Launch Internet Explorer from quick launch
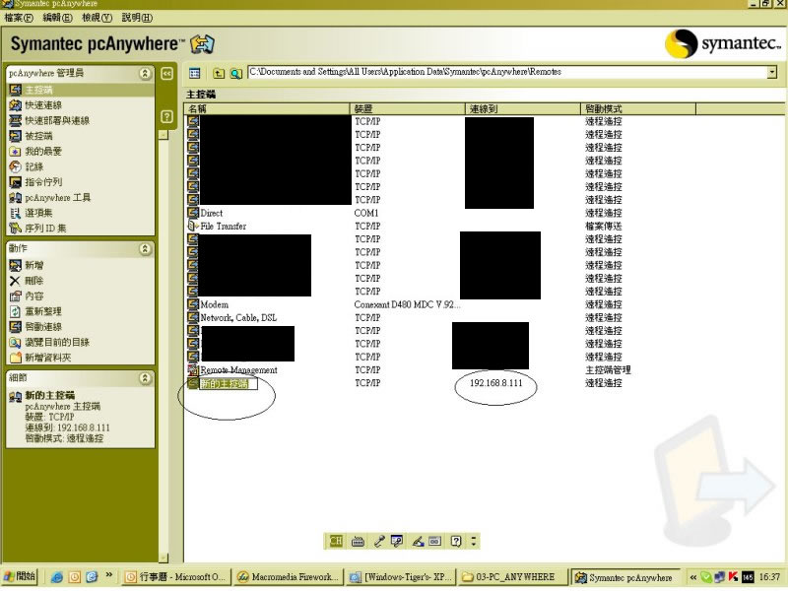788x591 pixels. tap(57, 577)
